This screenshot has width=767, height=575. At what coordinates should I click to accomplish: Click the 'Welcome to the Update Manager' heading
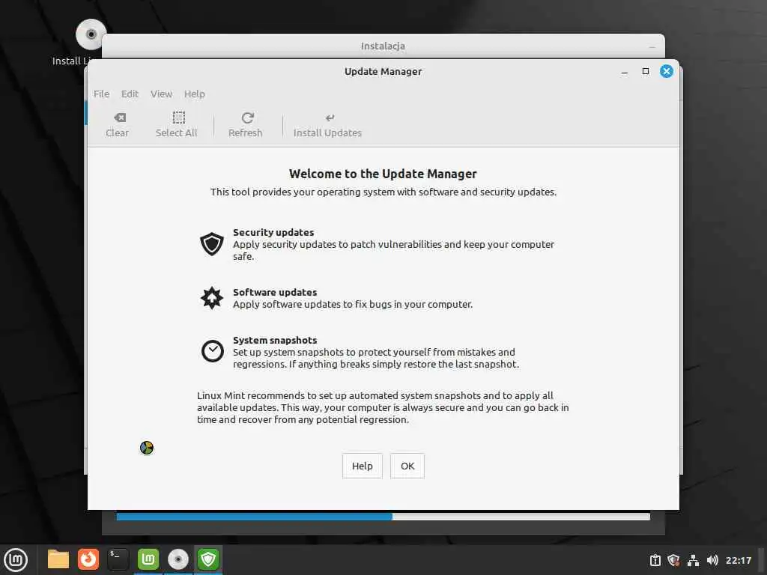(x=383, y=174)
